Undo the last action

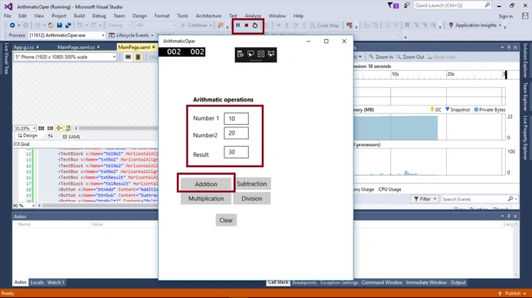[79, 25]
